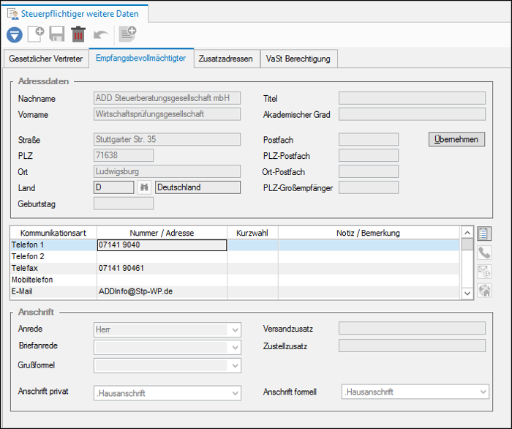Screen dimensions: 512x429
Task: Click the add note document icon
Action: tap(127, 34)
